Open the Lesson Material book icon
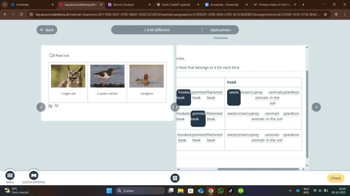 (34, 175)
